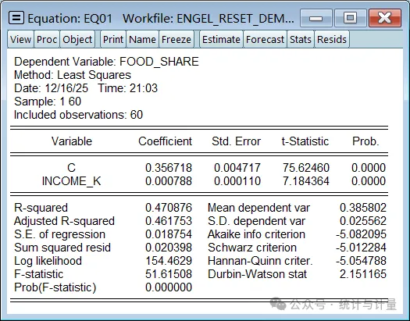Click the title bar text Equation: EQ01
The image size is (410, 321).
(70, 19)
